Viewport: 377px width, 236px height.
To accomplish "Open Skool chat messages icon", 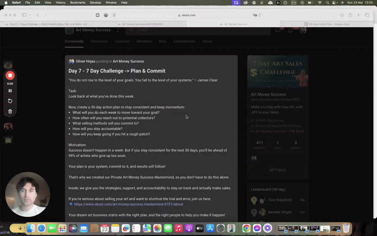I will coord(278,30).
